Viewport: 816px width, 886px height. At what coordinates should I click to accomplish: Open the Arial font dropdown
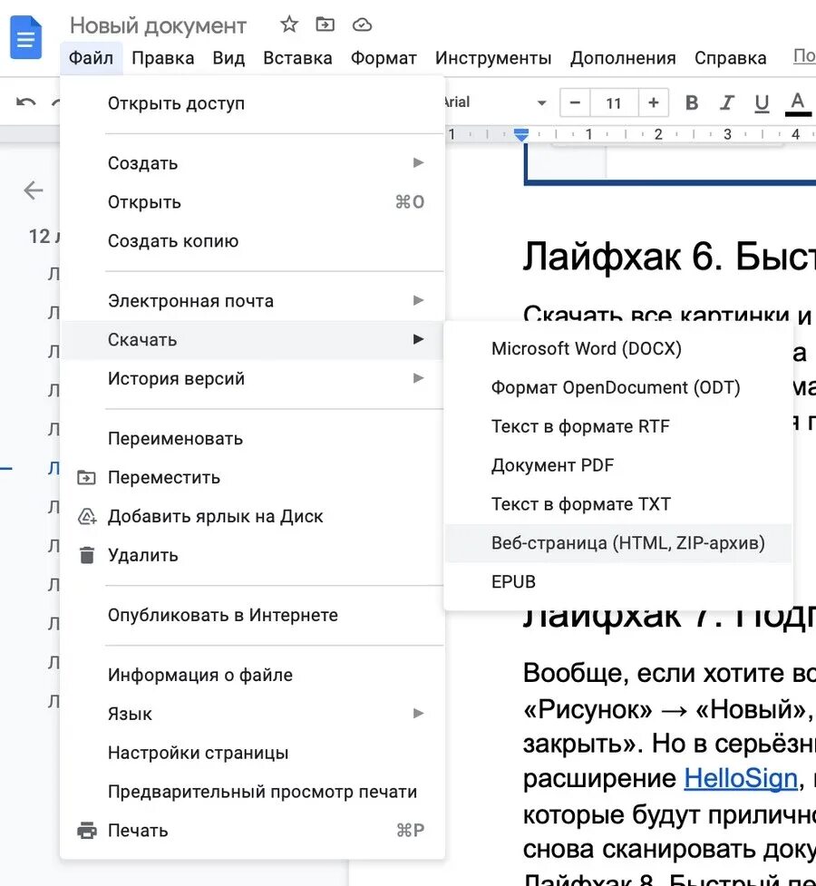[x=497, y=102]
